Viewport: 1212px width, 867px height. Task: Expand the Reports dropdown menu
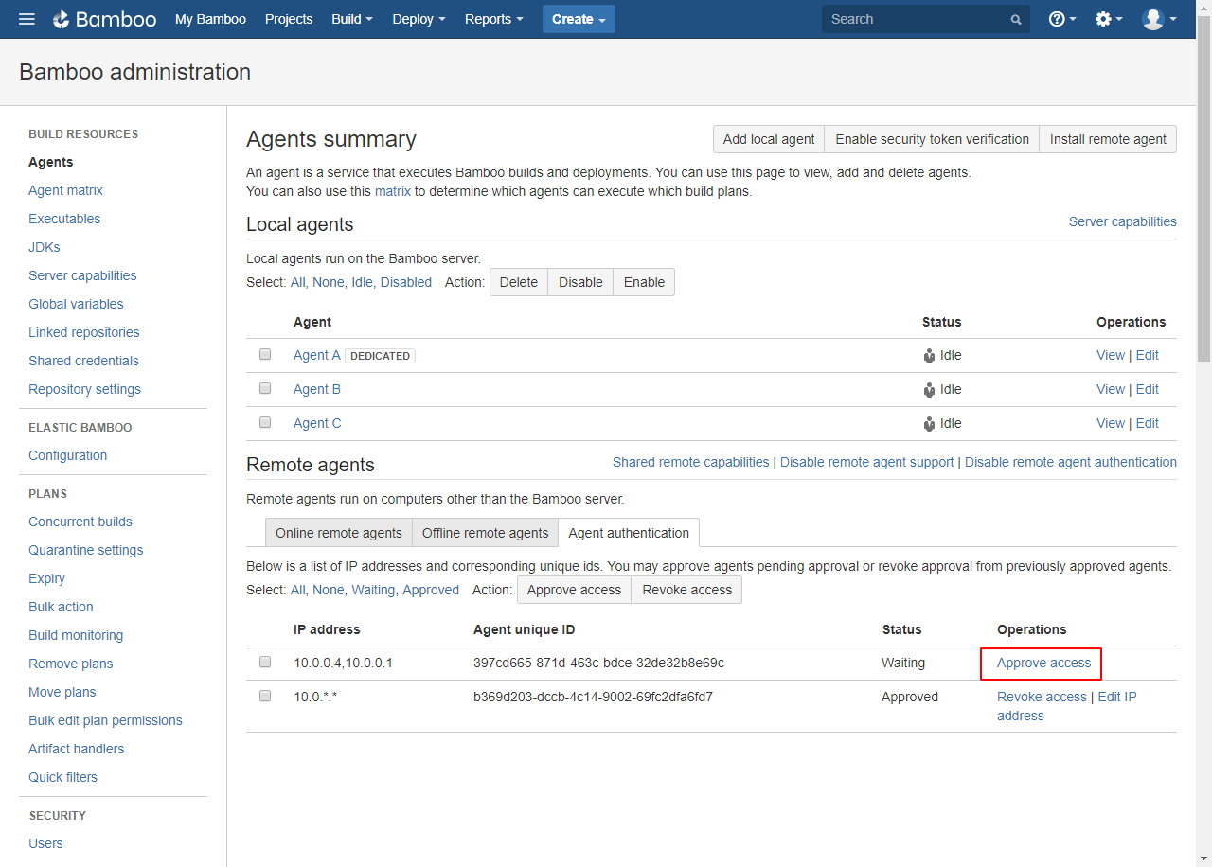494,19
